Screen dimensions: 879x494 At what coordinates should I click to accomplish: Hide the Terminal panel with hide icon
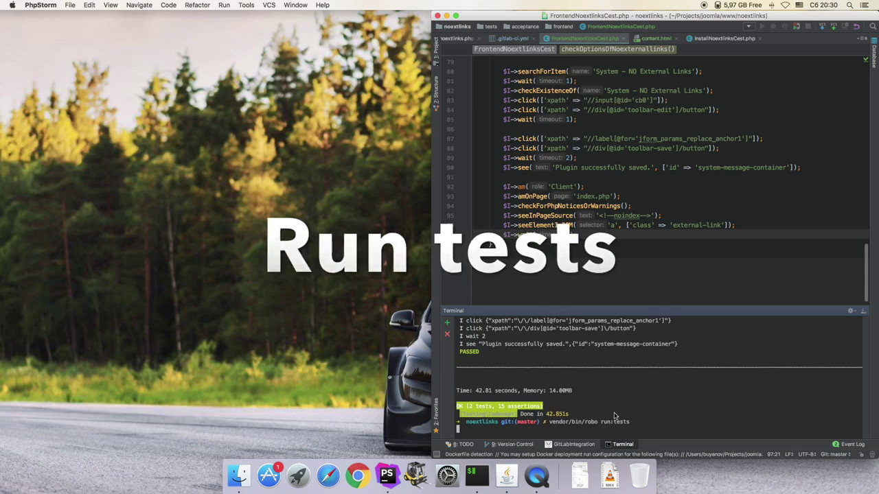point(863,311)
